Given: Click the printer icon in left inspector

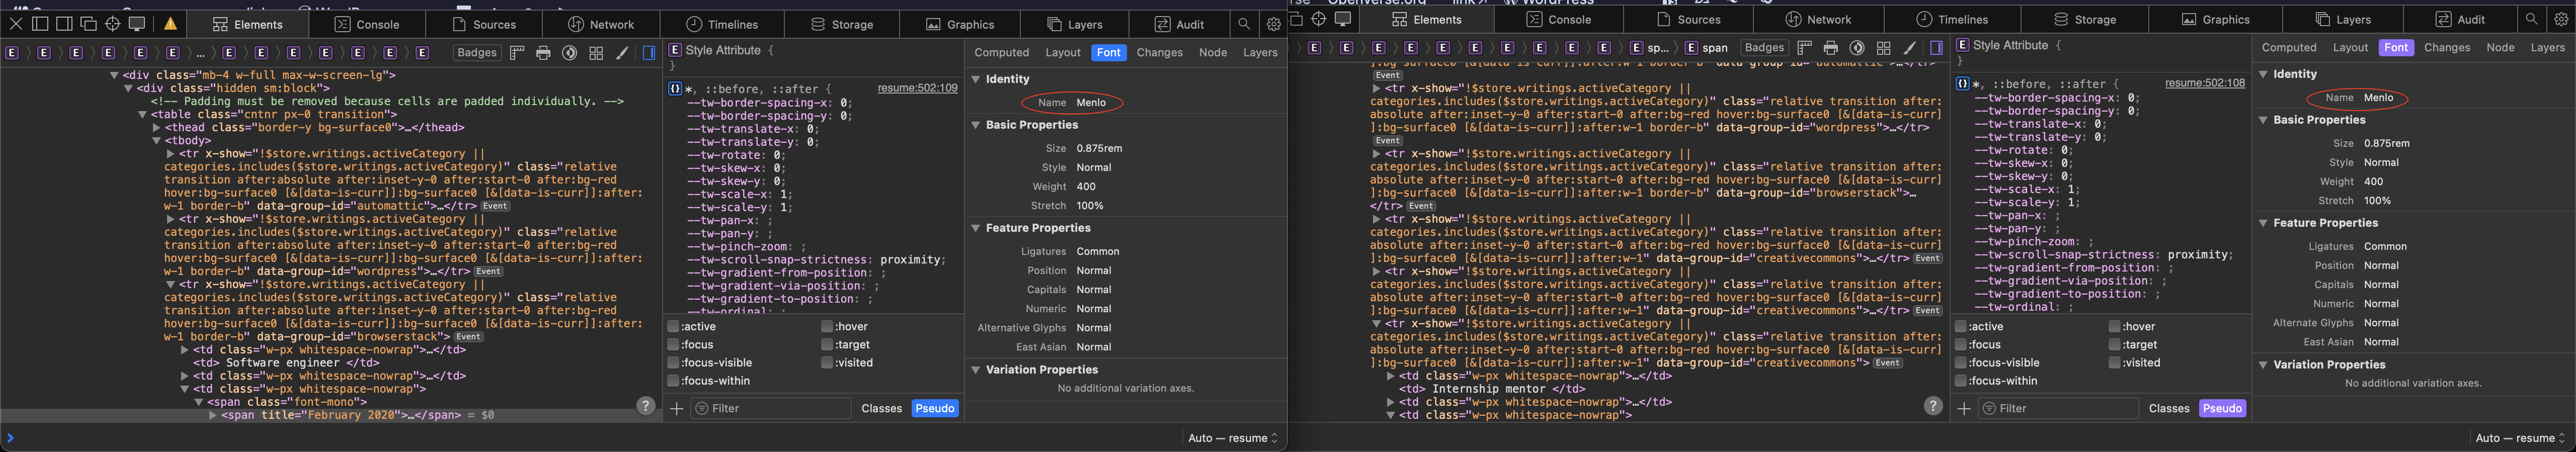Looking at the screenshot, I should pyautogui.click(x=543, y=53).
